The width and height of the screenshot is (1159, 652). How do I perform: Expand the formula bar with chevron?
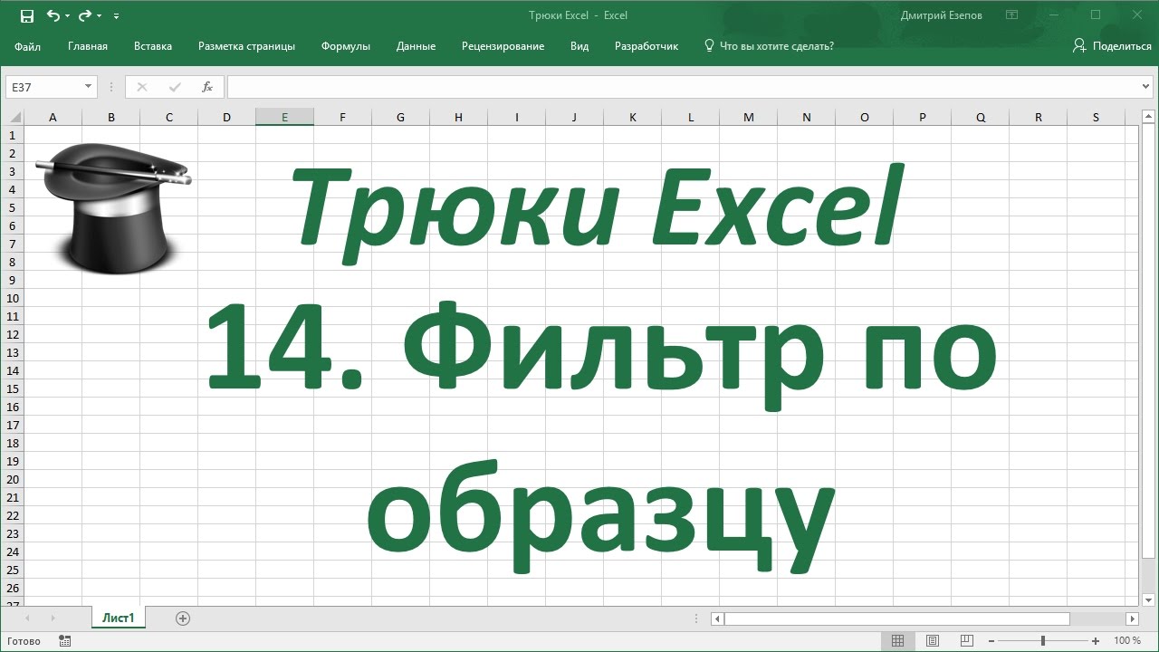[x=1147, y=87]
